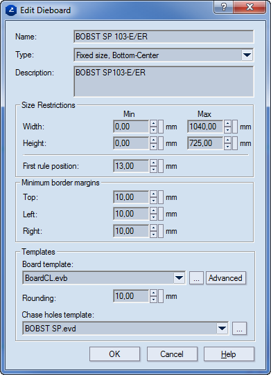Browse for Chase holes template file
271x375 pixels.
(239, 329)
